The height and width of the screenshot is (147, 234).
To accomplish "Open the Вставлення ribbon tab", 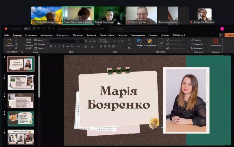I will tap(31, 35).
